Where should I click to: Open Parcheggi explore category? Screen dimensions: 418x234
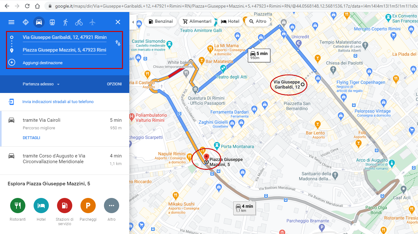click(88, 206)
